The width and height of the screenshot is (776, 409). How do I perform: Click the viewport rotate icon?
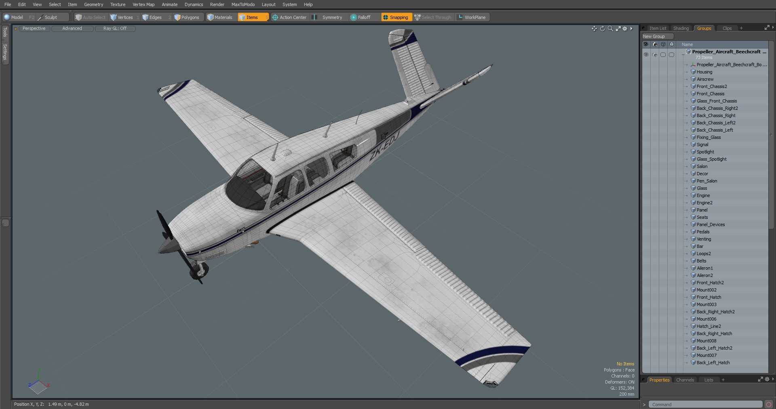(x=602, y=29)
